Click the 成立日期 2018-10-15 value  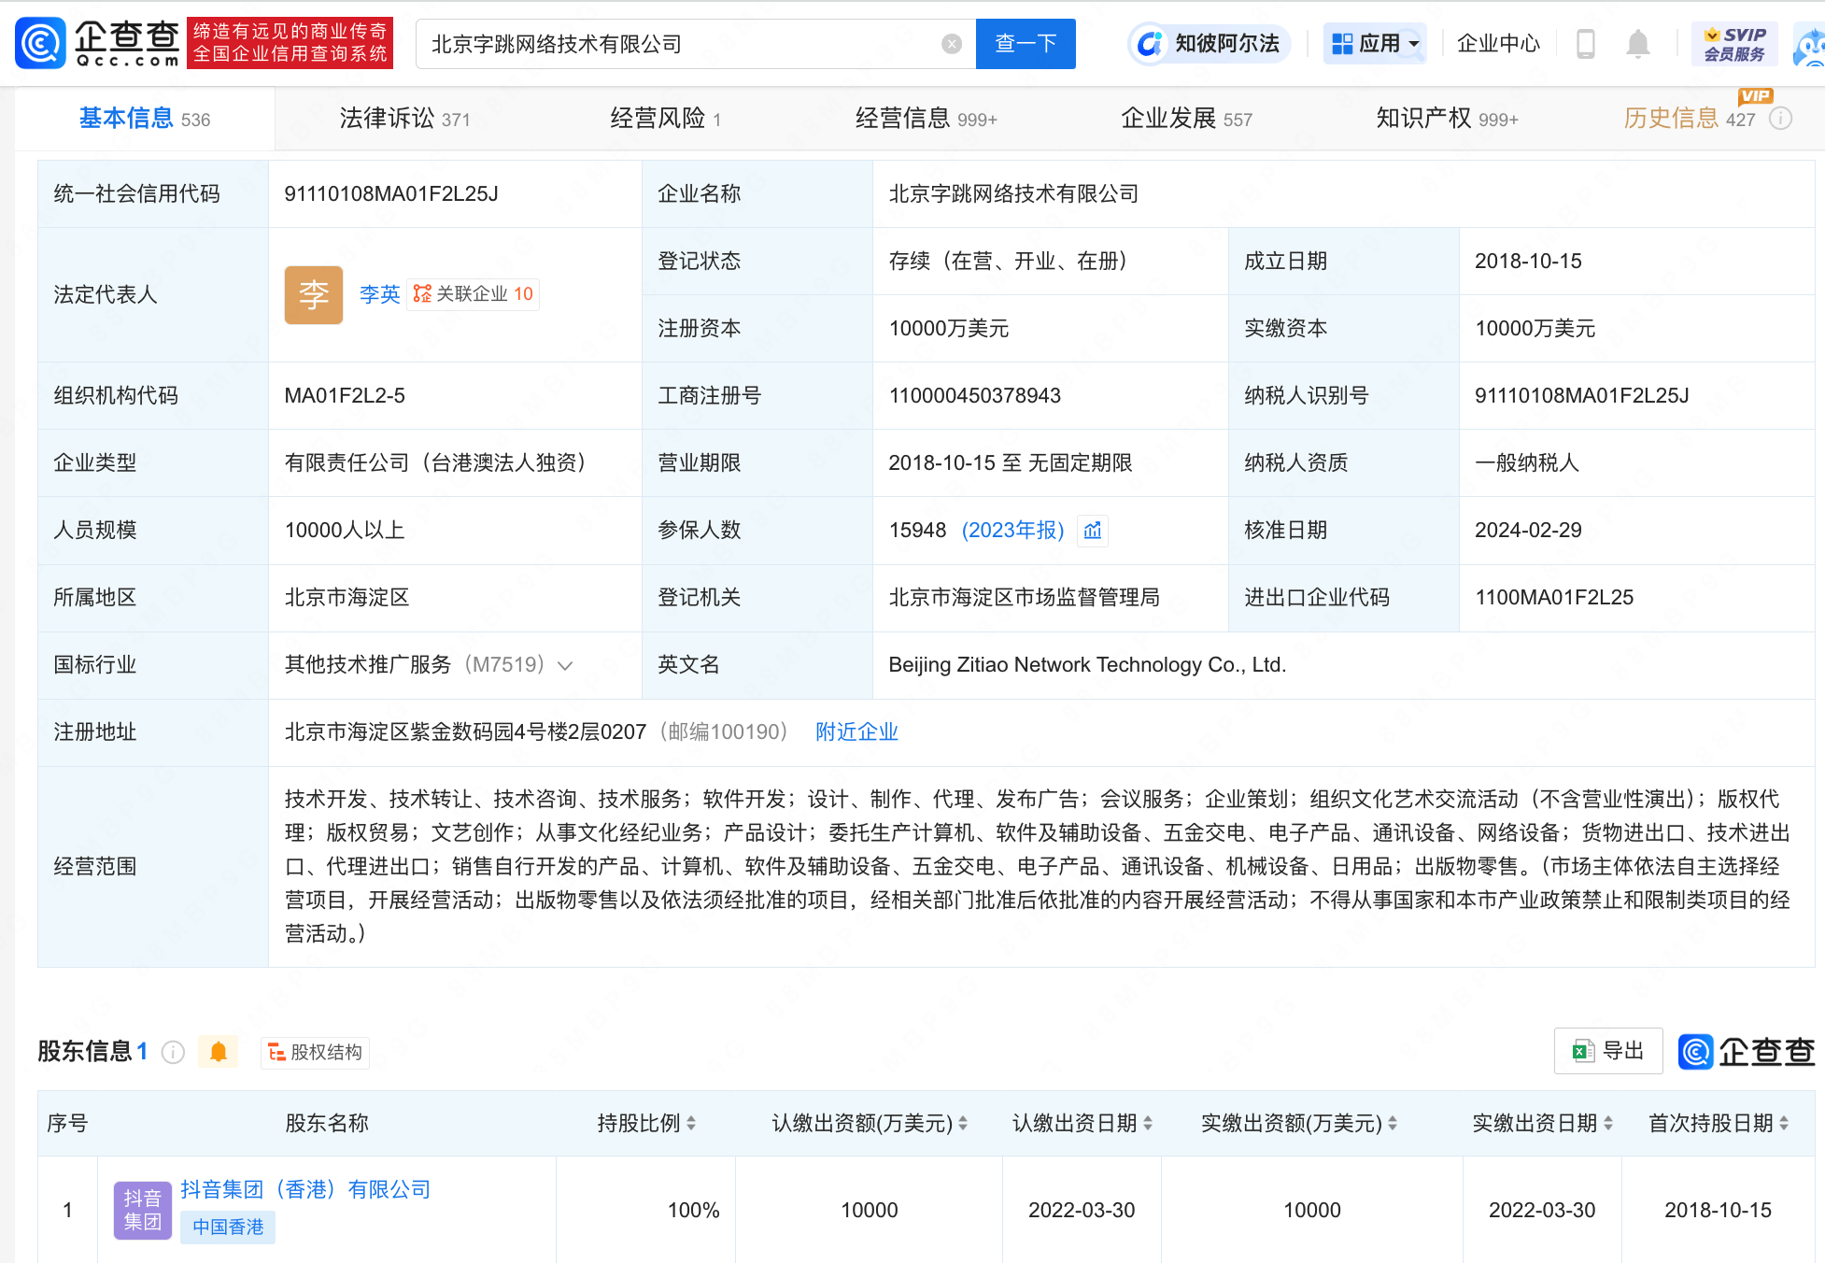pyautogui.click(x=1528, y=262)
